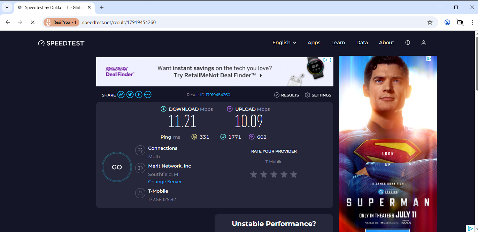Open a new browser tab
The width and height of the screenshot is (478, 232).
[102, 7]
